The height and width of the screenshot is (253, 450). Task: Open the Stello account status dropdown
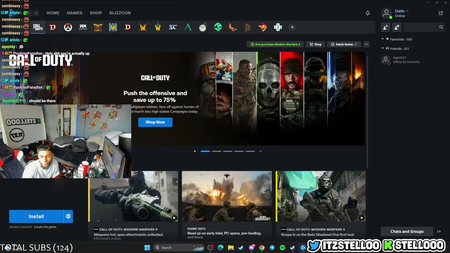point(401,11)
